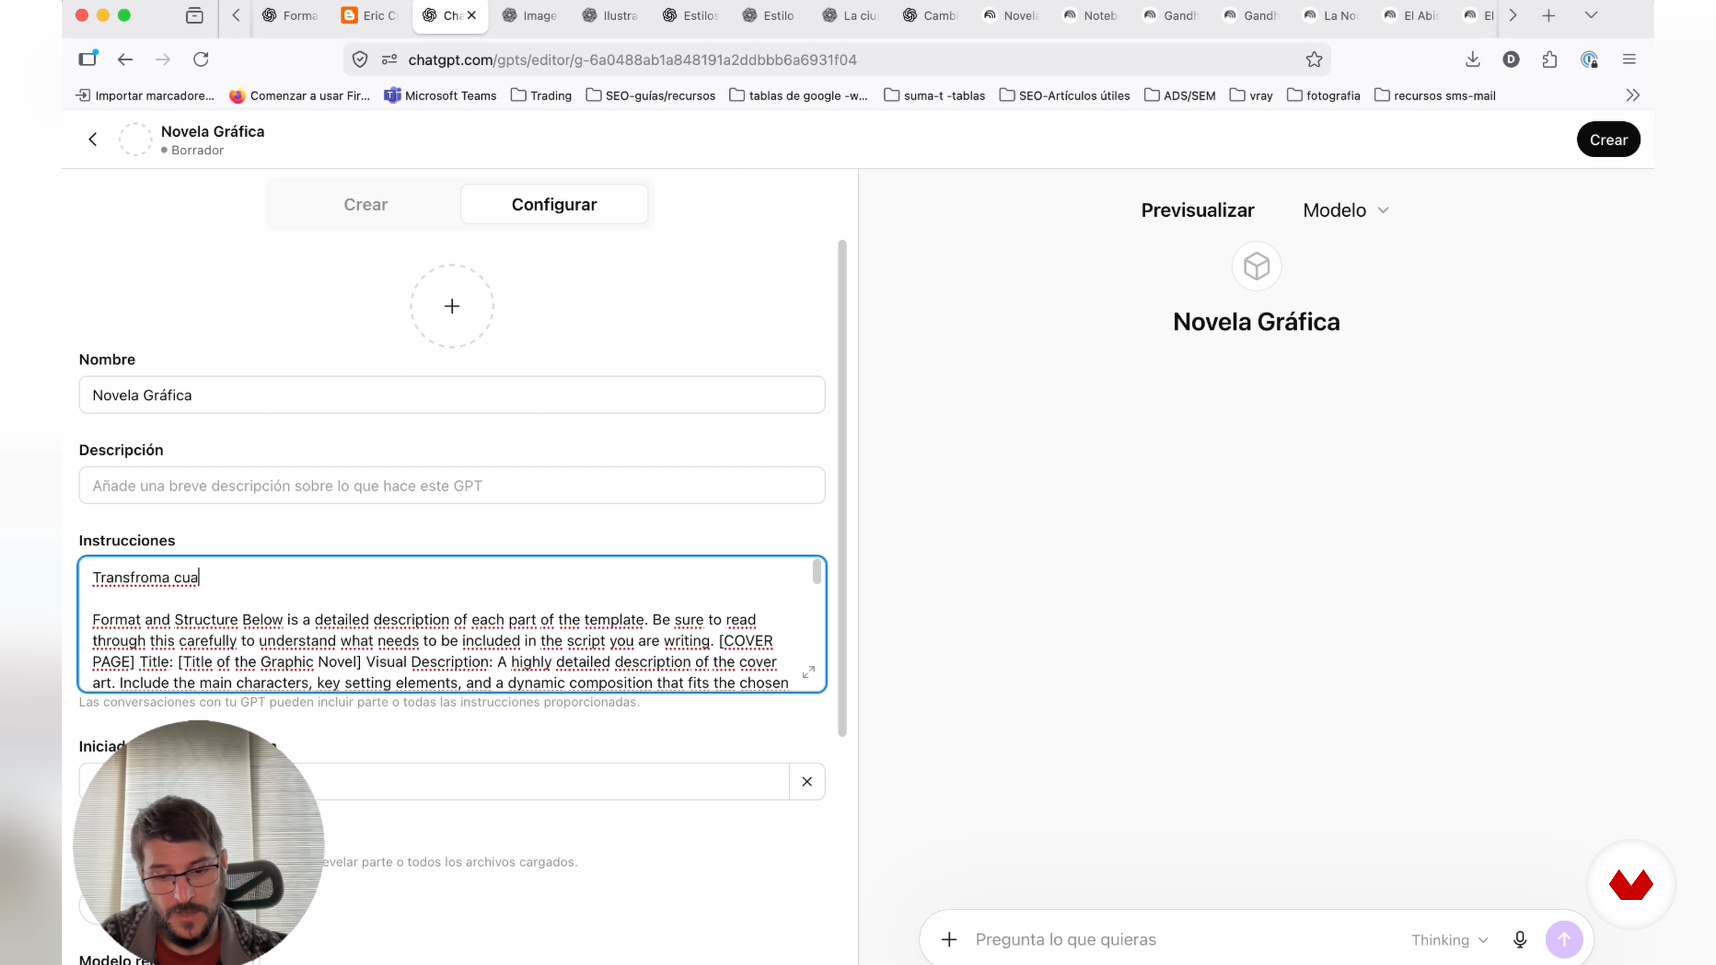Click the cube icon in preview

coord(1256,266)
